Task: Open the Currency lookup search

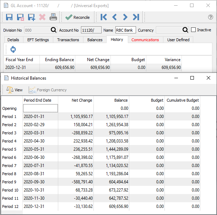Action: point(185,30)
